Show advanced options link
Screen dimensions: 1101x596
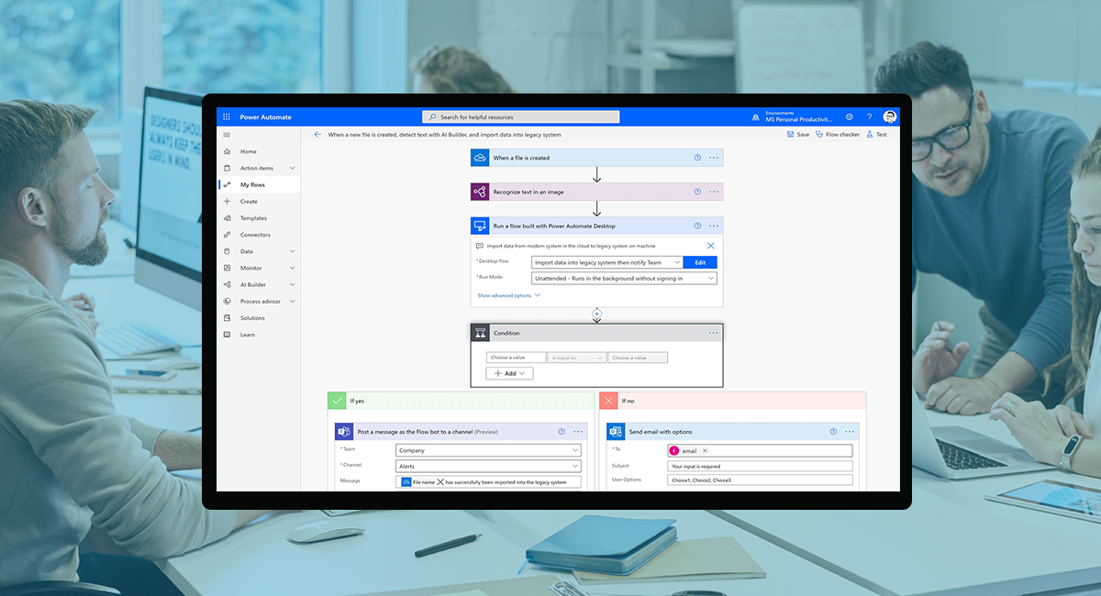[x=509, y=295]
